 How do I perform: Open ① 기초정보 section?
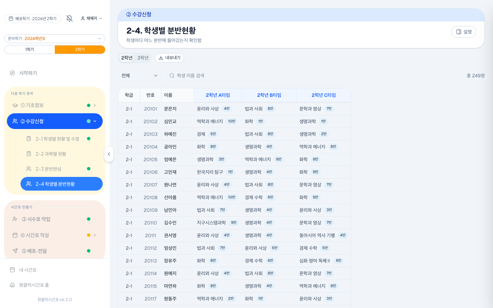(55, 105)
